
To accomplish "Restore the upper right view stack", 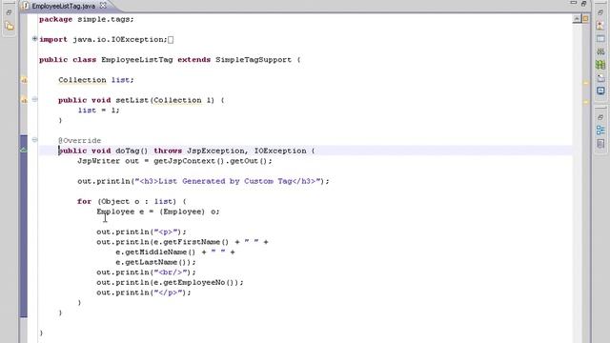I will pyautogui.click(x=600, y=12).
